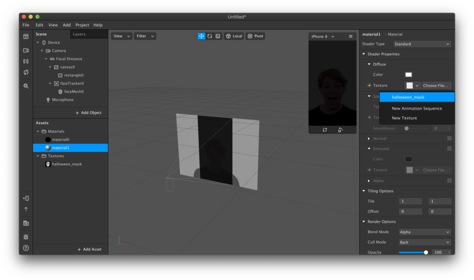Image resolution: width=474 pixels, height=280 pixels.
Task: Open the View dropdown in viewport
Action: [122, 36]
